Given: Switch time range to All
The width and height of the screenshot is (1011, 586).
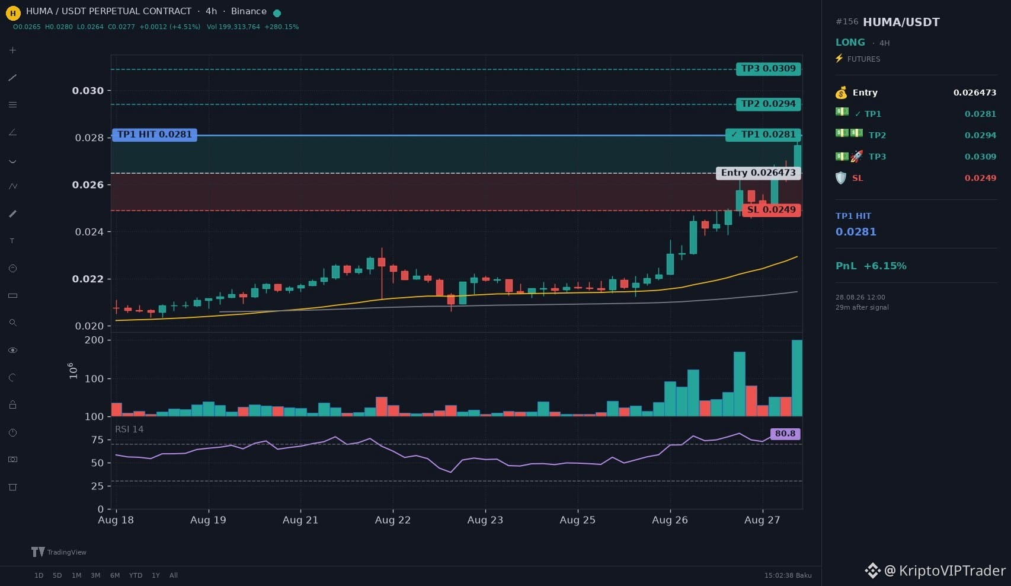Looking at the screenshot, I should click(x=174, y=575).
